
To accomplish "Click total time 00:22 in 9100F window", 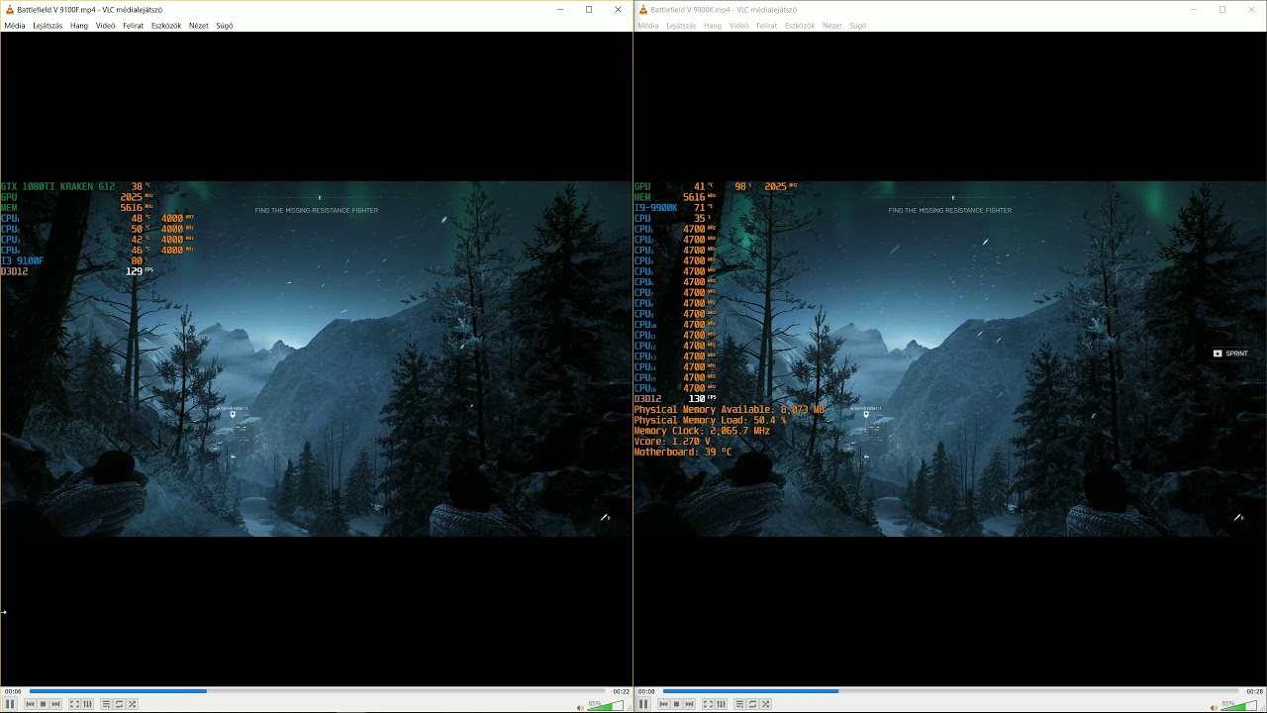I will (x=621, y=691).
